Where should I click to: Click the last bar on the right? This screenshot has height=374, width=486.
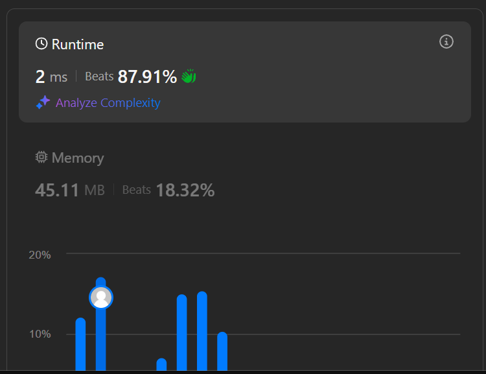pyautogui.click(x=222, y=351)
